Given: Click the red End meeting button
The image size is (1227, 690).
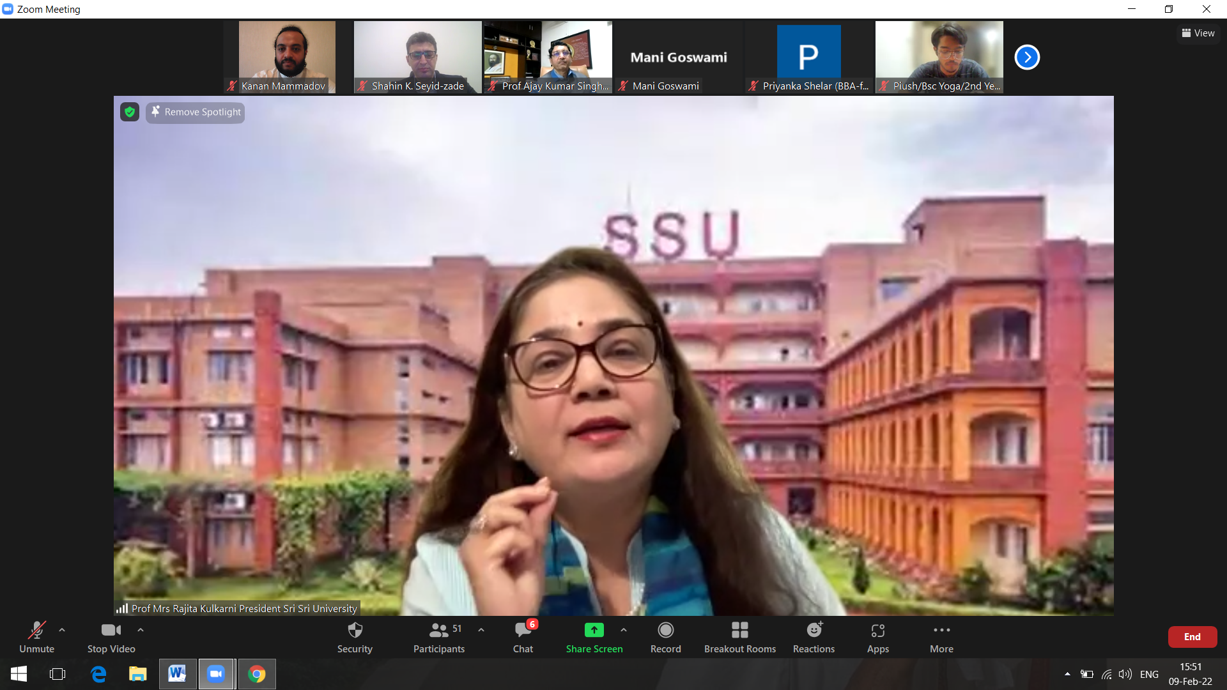Looking at the screenshot, I should (x=1192, y=637).
